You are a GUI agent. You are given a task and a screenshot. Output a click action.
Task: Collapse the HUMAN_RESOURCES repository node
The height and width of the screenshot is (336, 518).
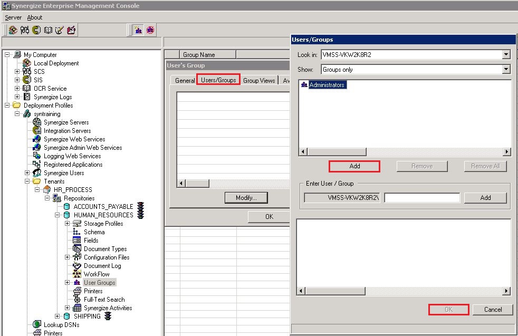click(x=57, y=215)
